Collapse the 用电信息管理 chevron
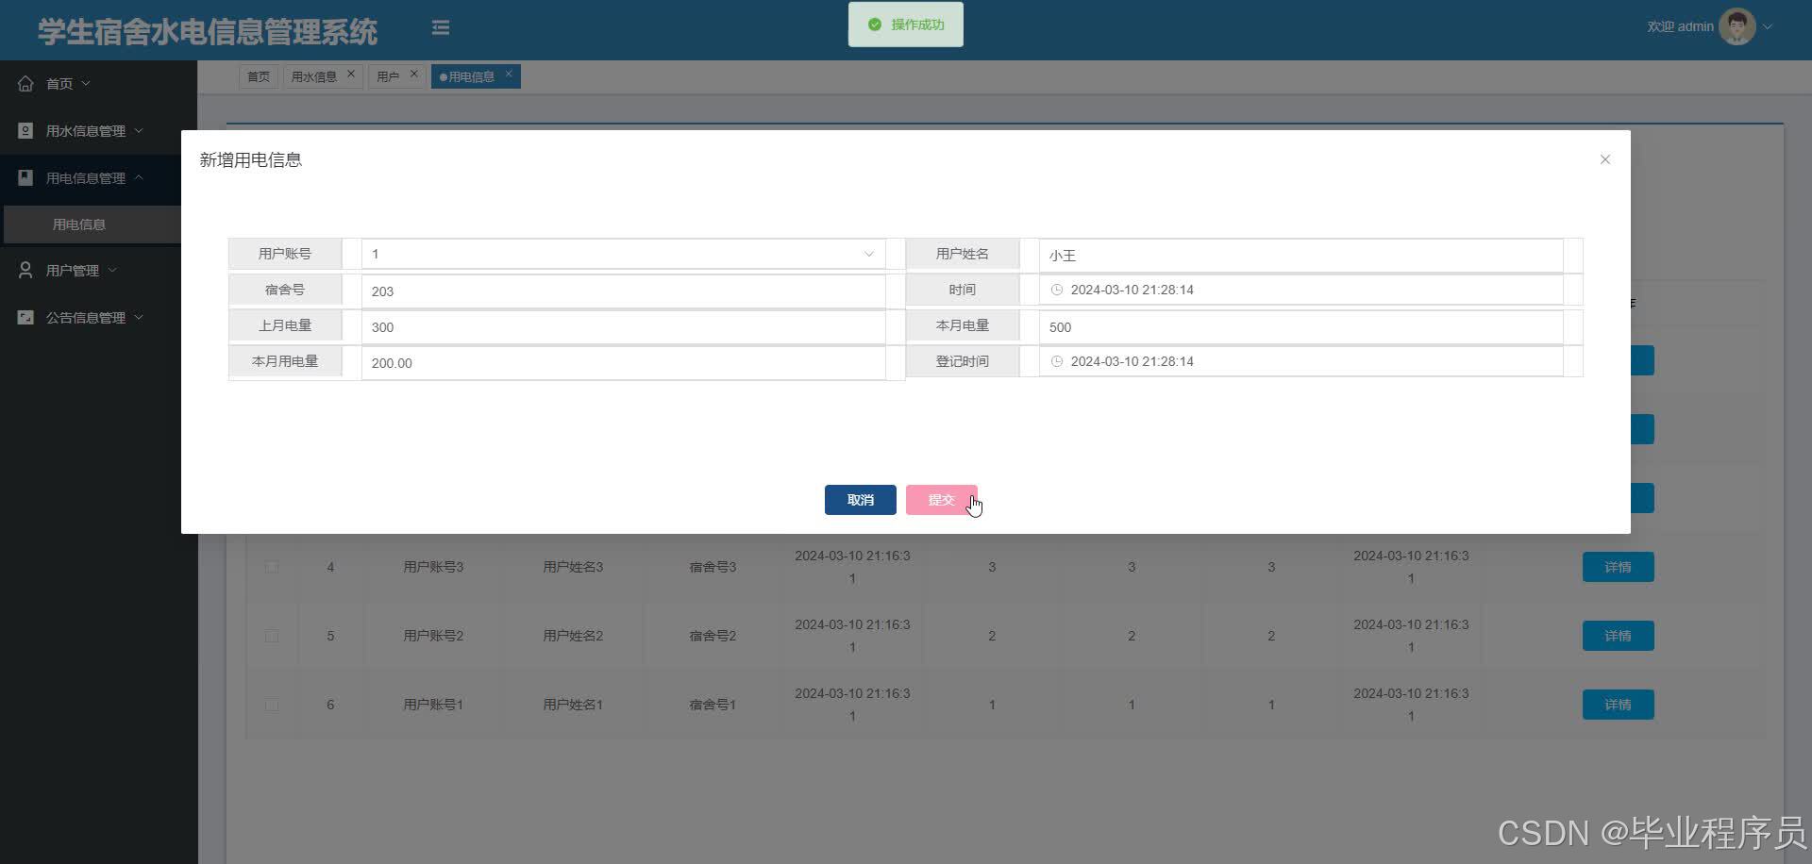 coord(139,177)
